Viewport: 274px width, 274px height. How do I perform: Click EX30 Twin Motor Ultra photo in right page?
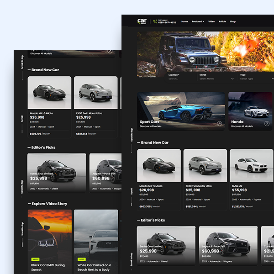point(205,165)
